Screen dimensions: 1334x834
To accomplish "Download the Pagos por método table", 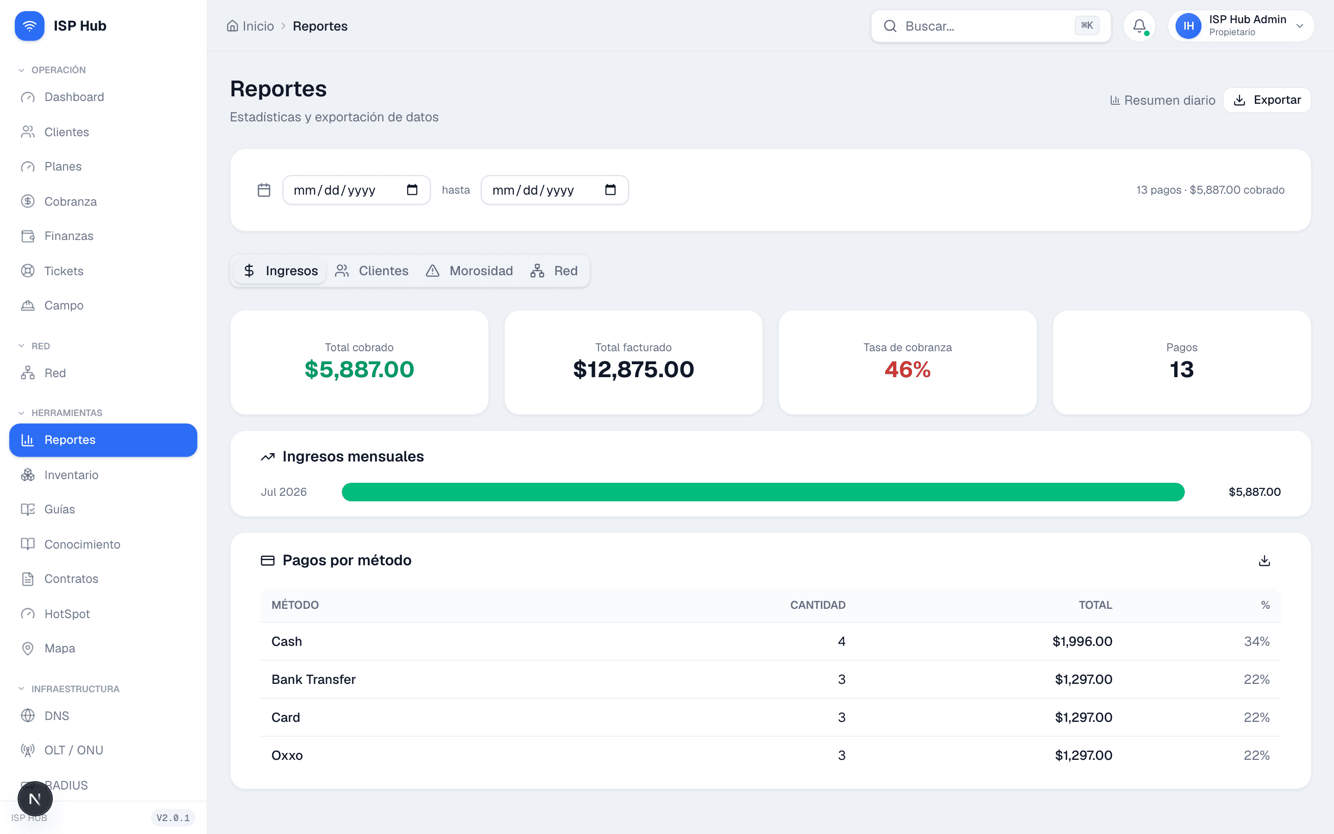I will (1265, 561).
